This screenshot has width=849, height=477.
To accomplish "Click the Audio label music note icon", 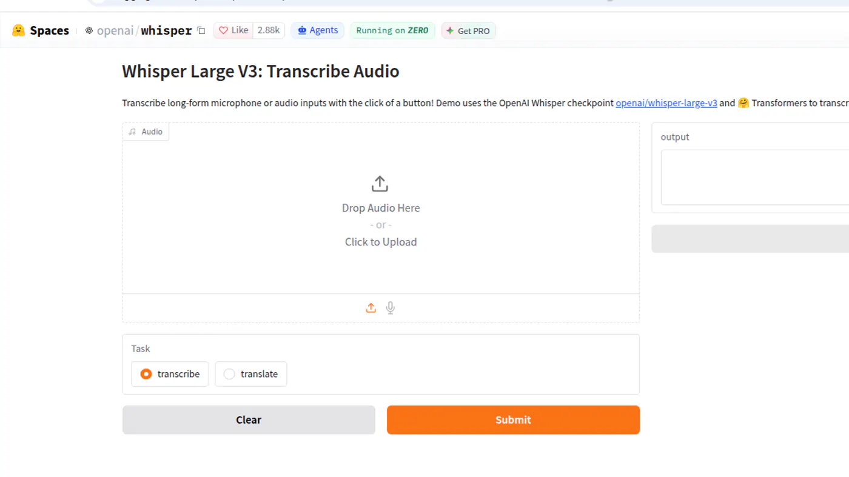I will click(x=132, y=132).
